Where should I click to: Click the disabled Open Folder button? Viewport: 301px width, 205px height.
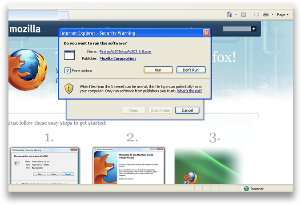(161, 110)
